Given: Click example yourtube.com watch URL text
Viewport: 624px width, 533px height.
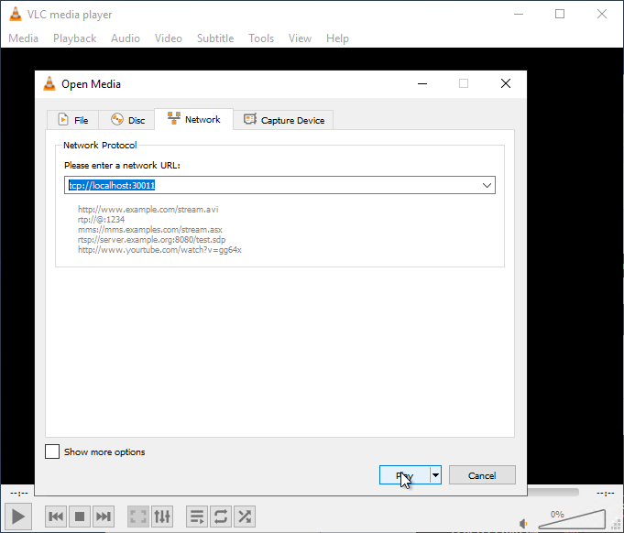Looking at the screenshot, I should coord(159,250).
